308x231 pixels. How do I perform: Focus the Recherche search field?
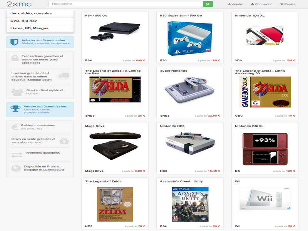pyautogui.click(x=126, y=4)
